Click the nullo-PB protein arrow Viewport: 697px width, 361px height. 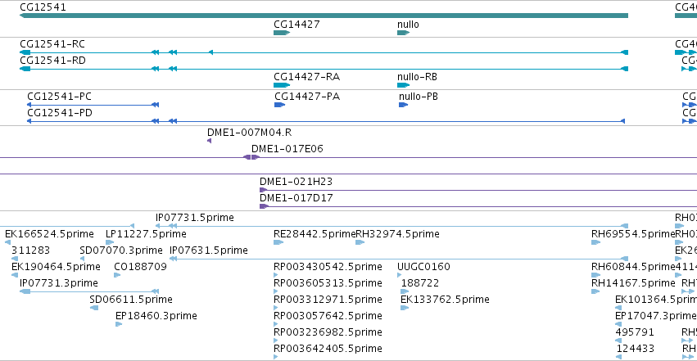(403, 105)
